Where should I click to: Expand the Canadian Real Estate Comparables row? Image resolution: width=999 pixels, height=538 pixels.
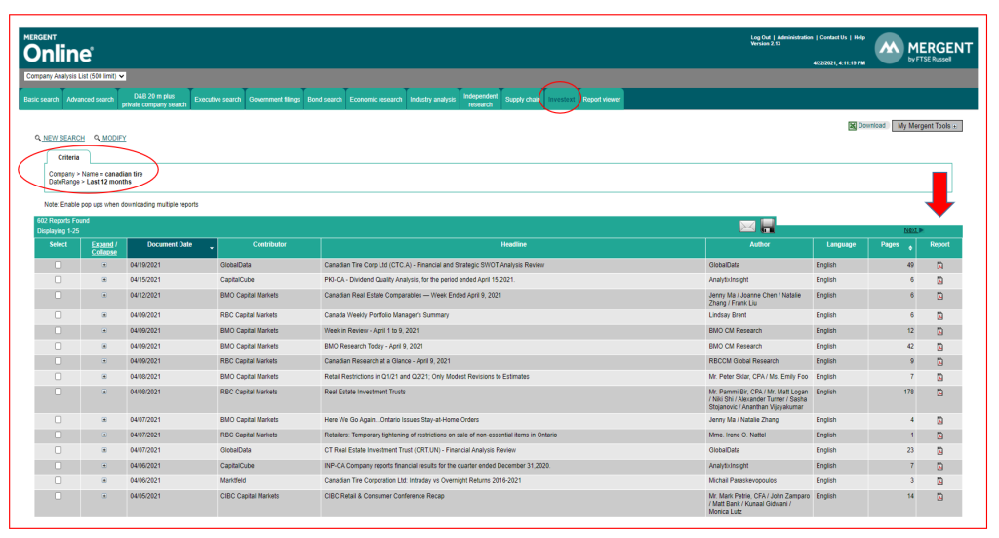coord(104,295)
